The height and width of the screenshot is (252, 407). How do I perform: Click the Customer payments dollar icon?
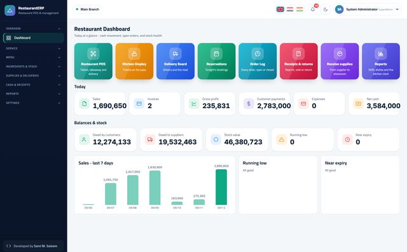click(x=249, y=104)
